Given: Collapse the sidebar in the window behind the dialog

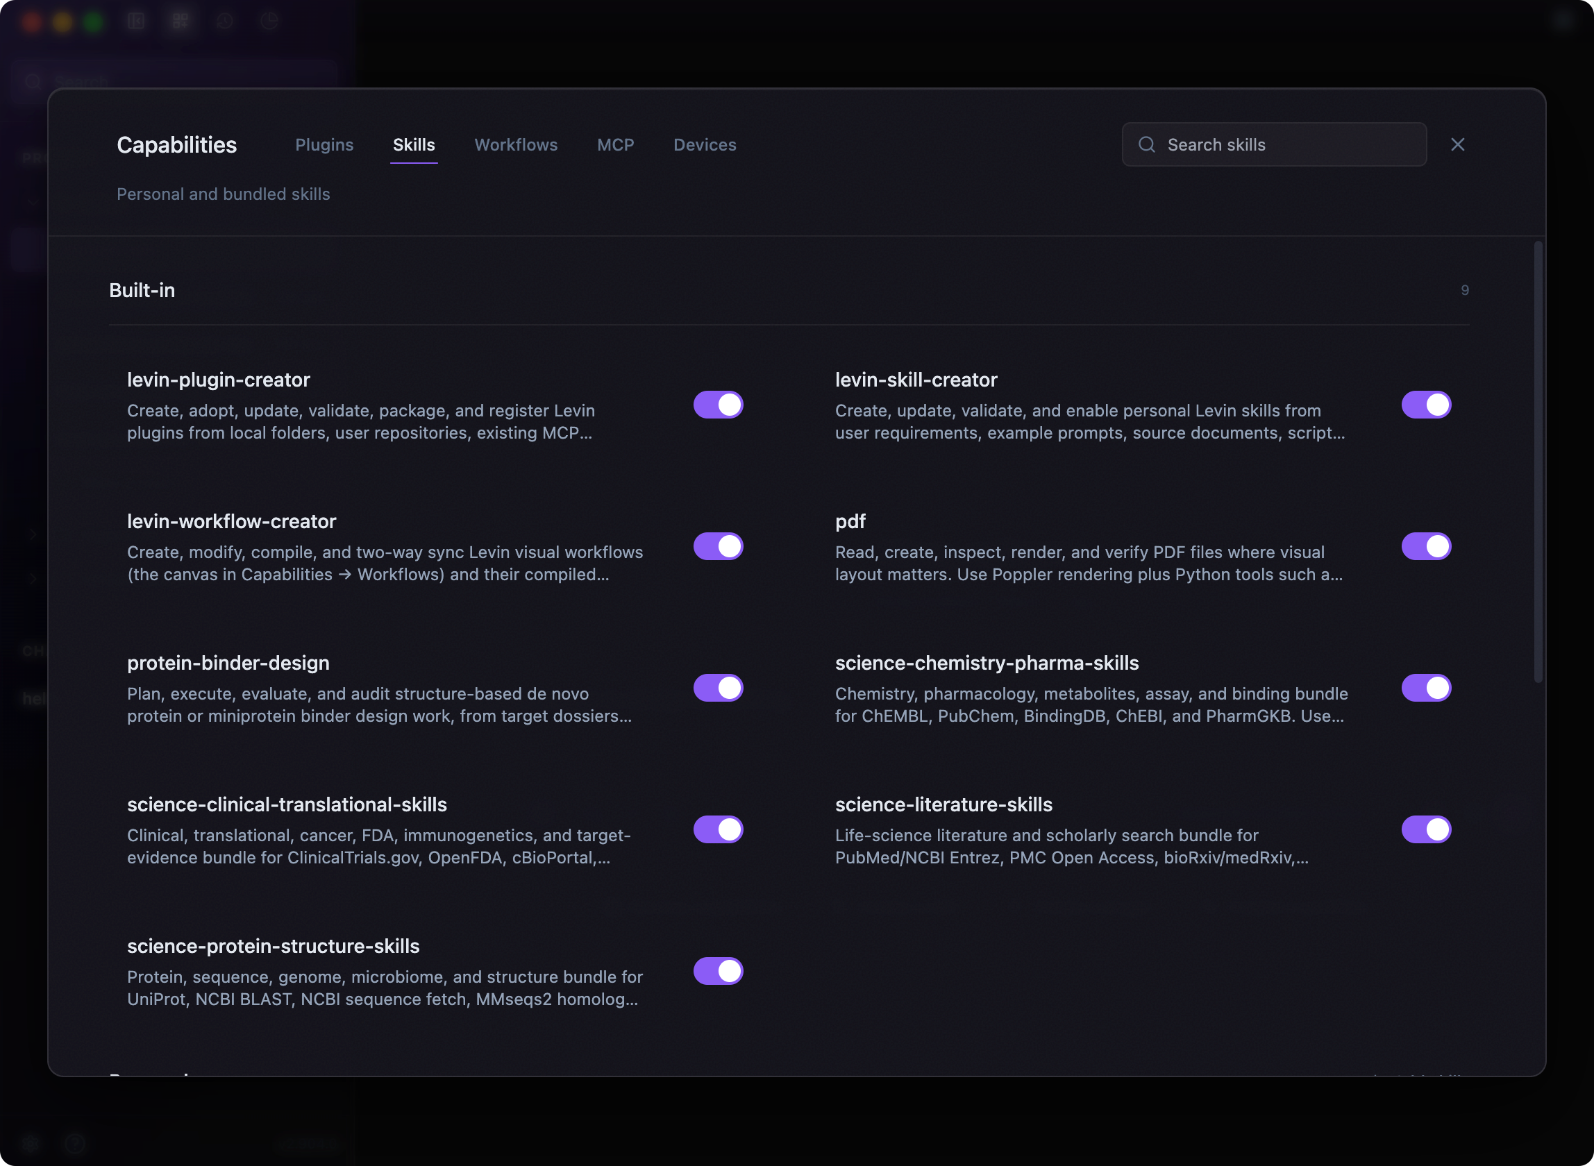Looking at the screenshot, I should click(136, 22).
